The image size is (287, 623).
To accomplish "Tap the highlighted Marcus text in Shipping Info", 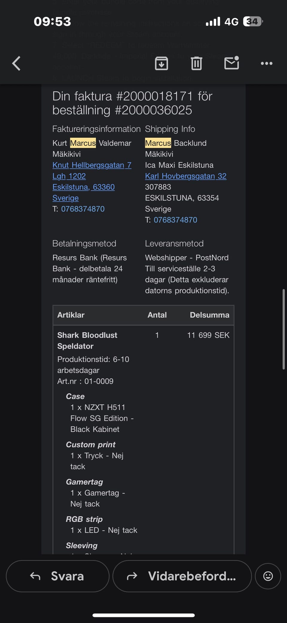I will pyautogui.click(x=158, y=143).
